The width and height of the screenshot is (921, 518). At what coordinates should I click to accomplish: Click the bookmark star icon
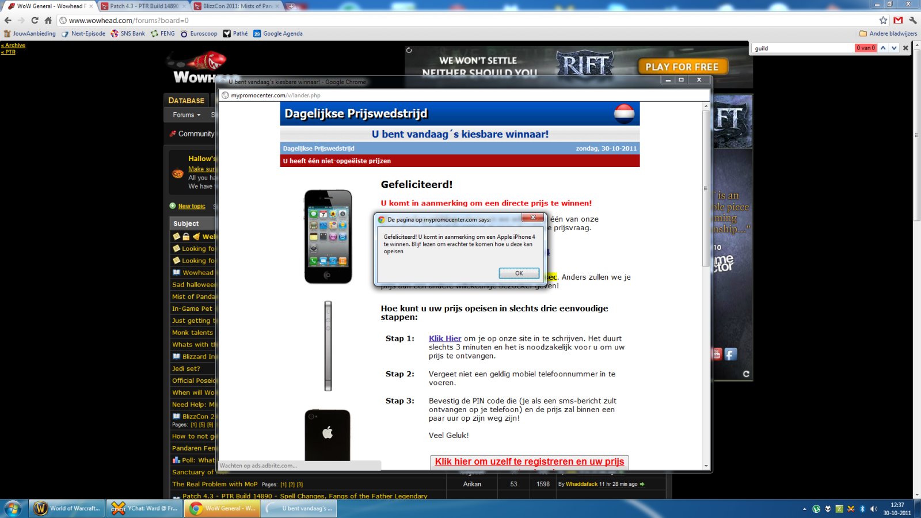click(x=883, y=20)
